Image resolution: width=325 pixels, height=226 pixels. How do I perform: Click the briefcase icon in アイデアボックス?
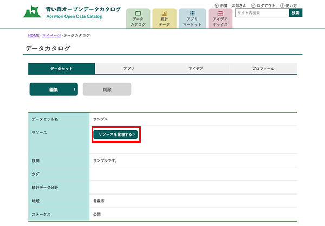point(220,14)
